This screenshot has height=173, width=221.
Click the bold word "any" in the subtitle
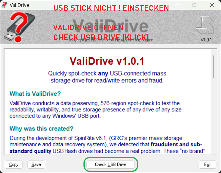[x=103, y=74]
